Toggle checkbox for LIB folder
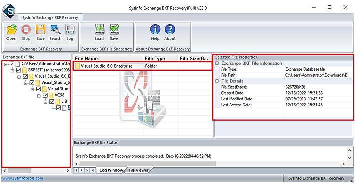The width and height of the screenshot is (355, 184). [52, 101]
